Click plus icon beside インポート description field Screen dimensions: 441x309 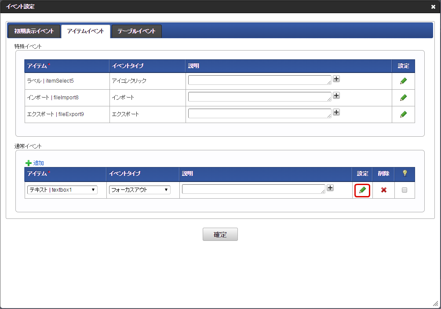click(x=336, y=96)
